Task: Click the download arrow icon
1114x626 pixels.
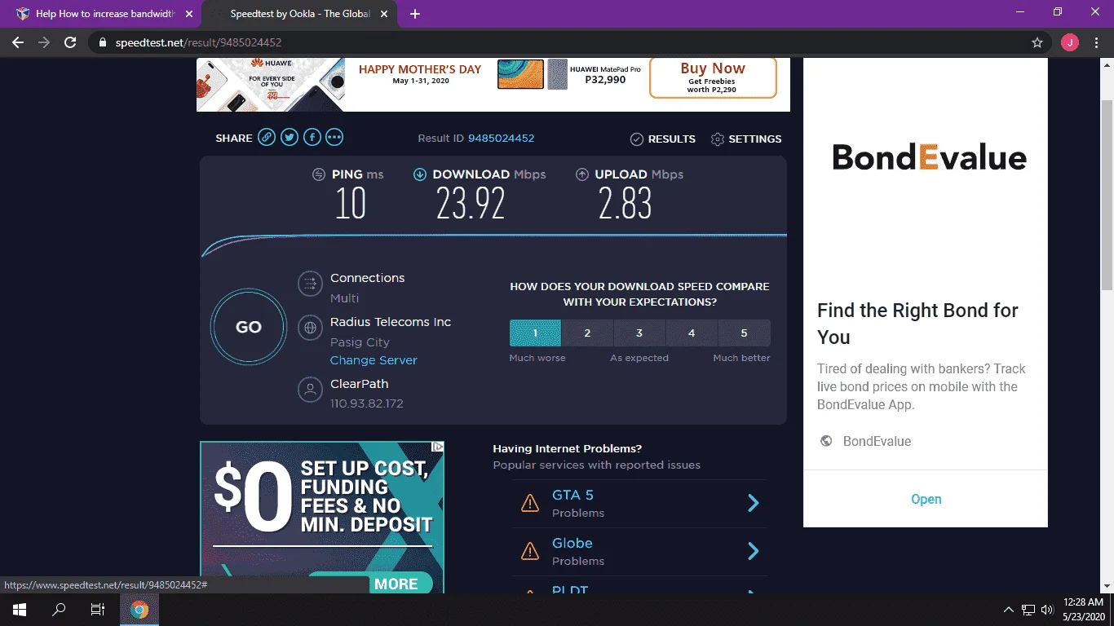Action: pyautogui.click(x=420, y=174)
